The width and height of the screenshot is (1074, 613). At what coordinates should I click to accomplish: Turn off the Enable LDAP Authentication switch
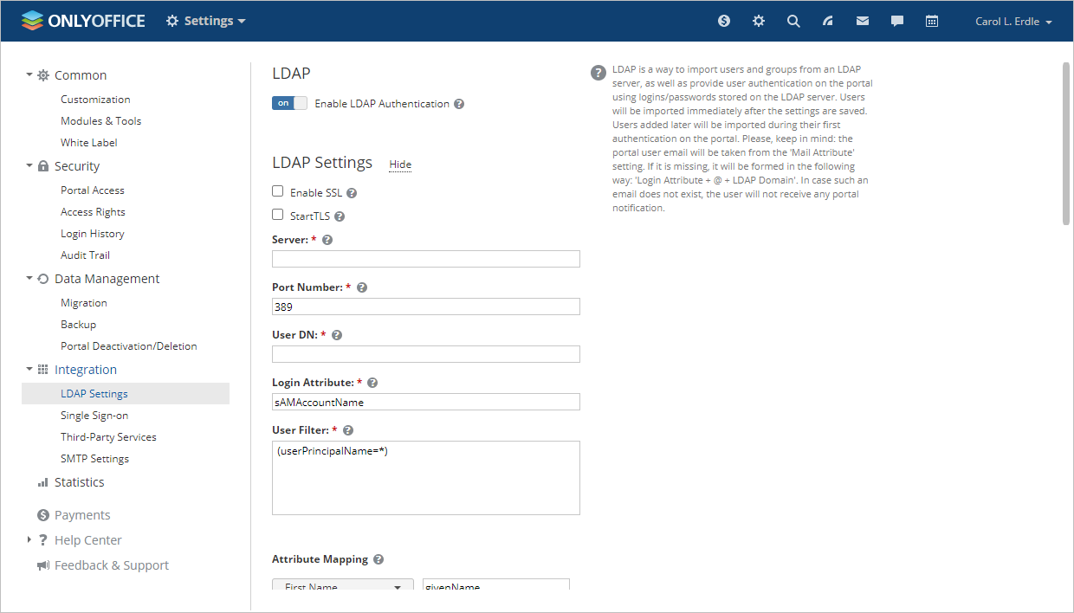point(289,102)
